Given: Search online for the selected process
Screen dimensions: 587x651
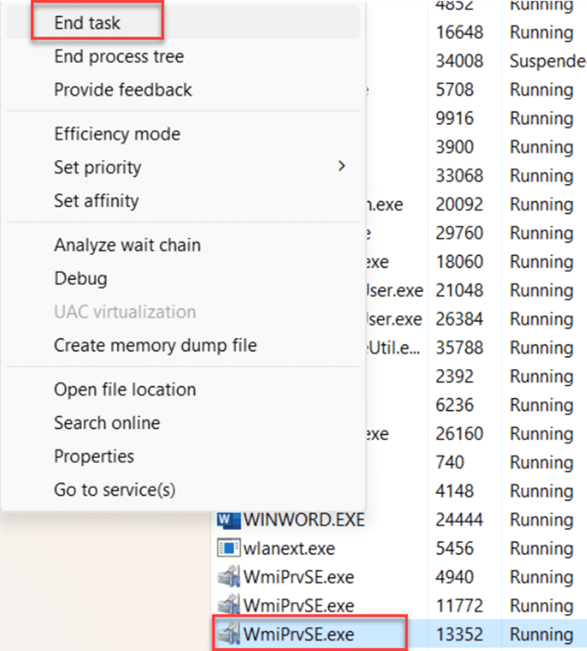Looking at the screenshot, I should [x=106, y=423].
